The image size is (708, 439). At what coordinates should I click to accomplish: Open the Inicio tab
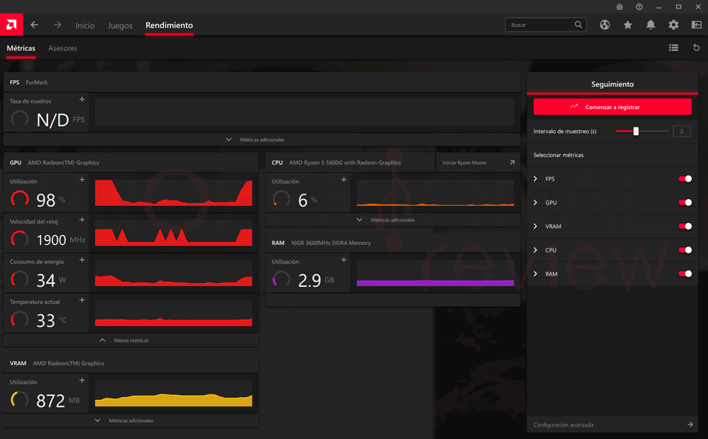(x=85, y=25)
